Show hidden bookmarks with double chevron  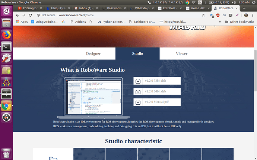tap(220, 22)
